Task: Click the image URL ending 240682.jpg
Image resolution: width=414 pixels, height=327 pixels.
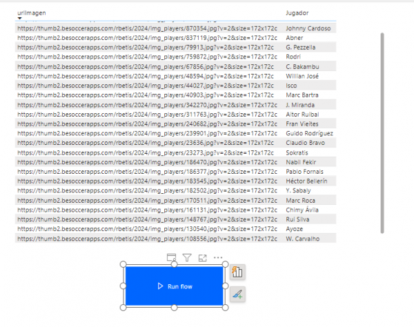Action: [x=148, y=123]
